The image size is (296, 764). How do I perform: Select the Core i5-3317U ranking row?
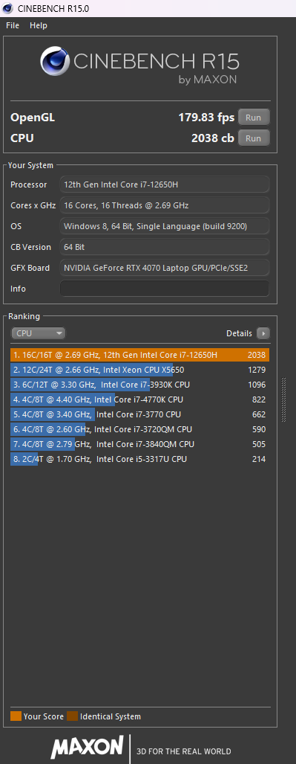[139, 459]
